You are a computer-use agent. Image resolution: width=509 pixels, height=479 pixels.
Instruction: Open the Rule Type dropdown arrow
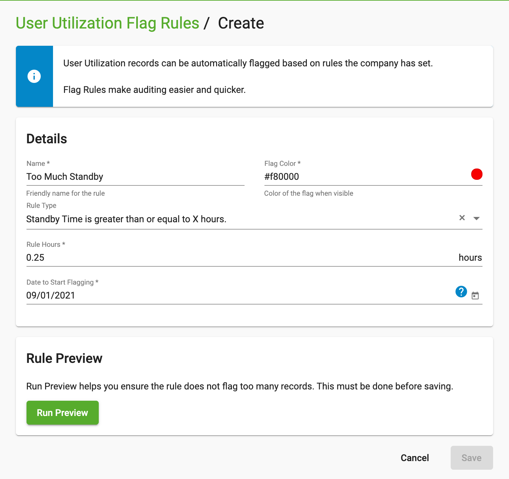pyautogui.click(x=476, y=218)
